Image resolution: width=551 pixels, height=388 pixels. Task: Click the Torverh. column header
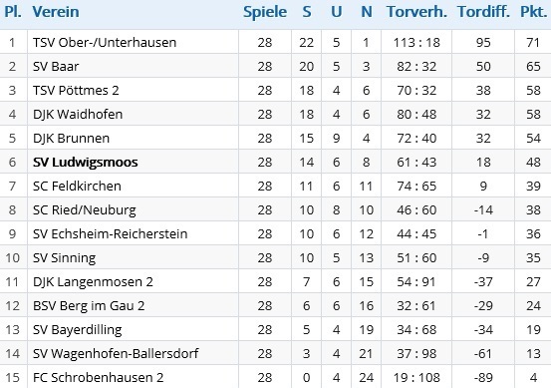coord(416,12)
